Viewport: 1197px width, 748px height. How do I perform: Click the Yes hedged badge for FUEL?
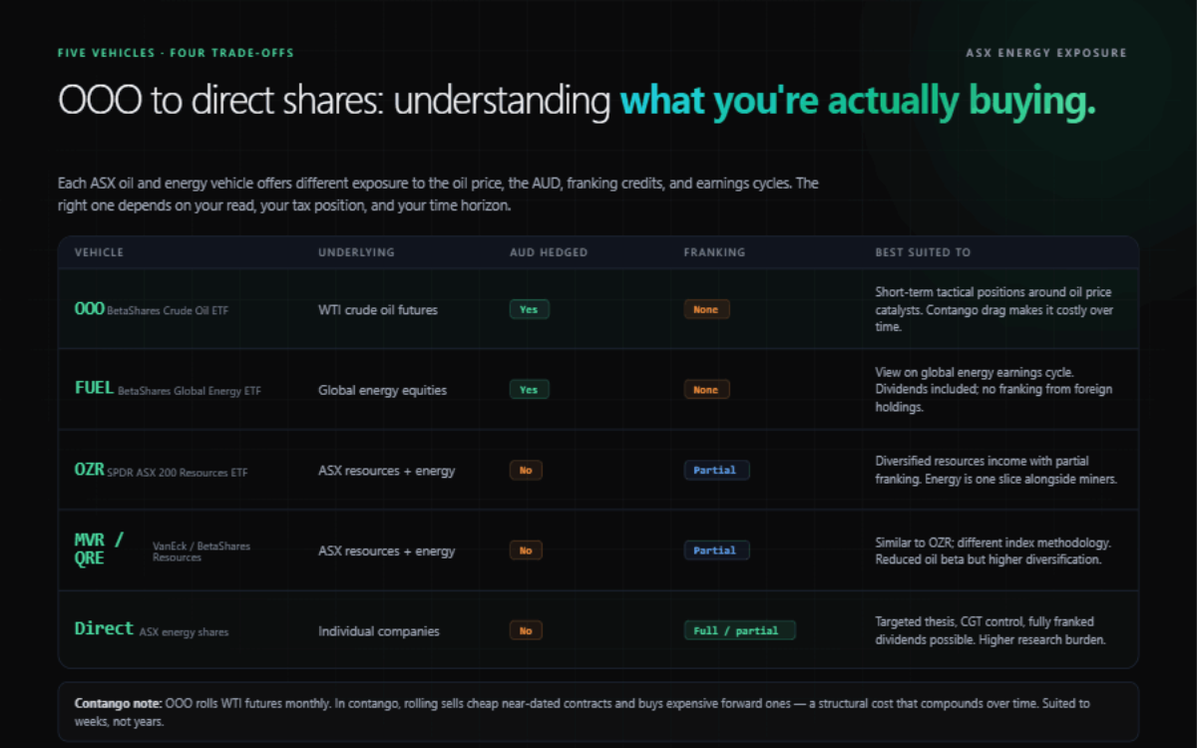point(529,390)
